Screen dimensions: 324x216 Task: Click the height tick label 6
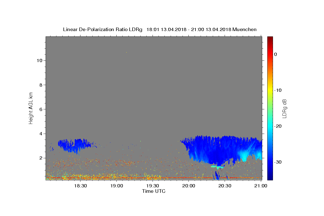pos(40,109)
